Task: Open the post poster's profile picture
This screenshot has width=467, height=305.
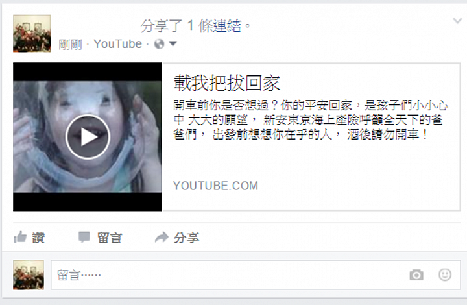Action: (x=32, y=33)
